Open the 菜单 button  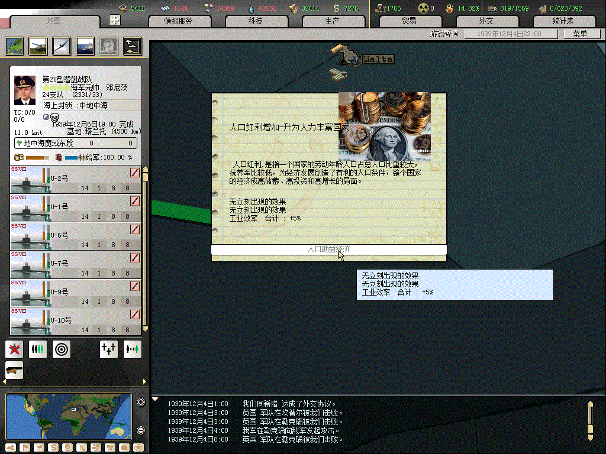pyautogui.click(x=579, y=34)
